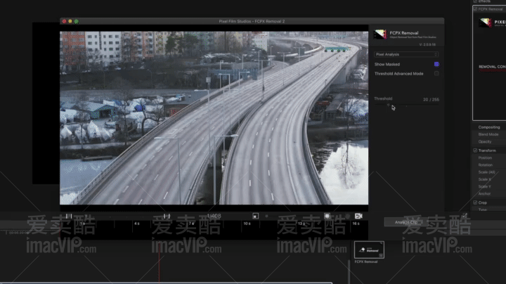506x284 pixels.
Task: Click the REMOVAL CON heading in inspector
Action: coord(492,67)
